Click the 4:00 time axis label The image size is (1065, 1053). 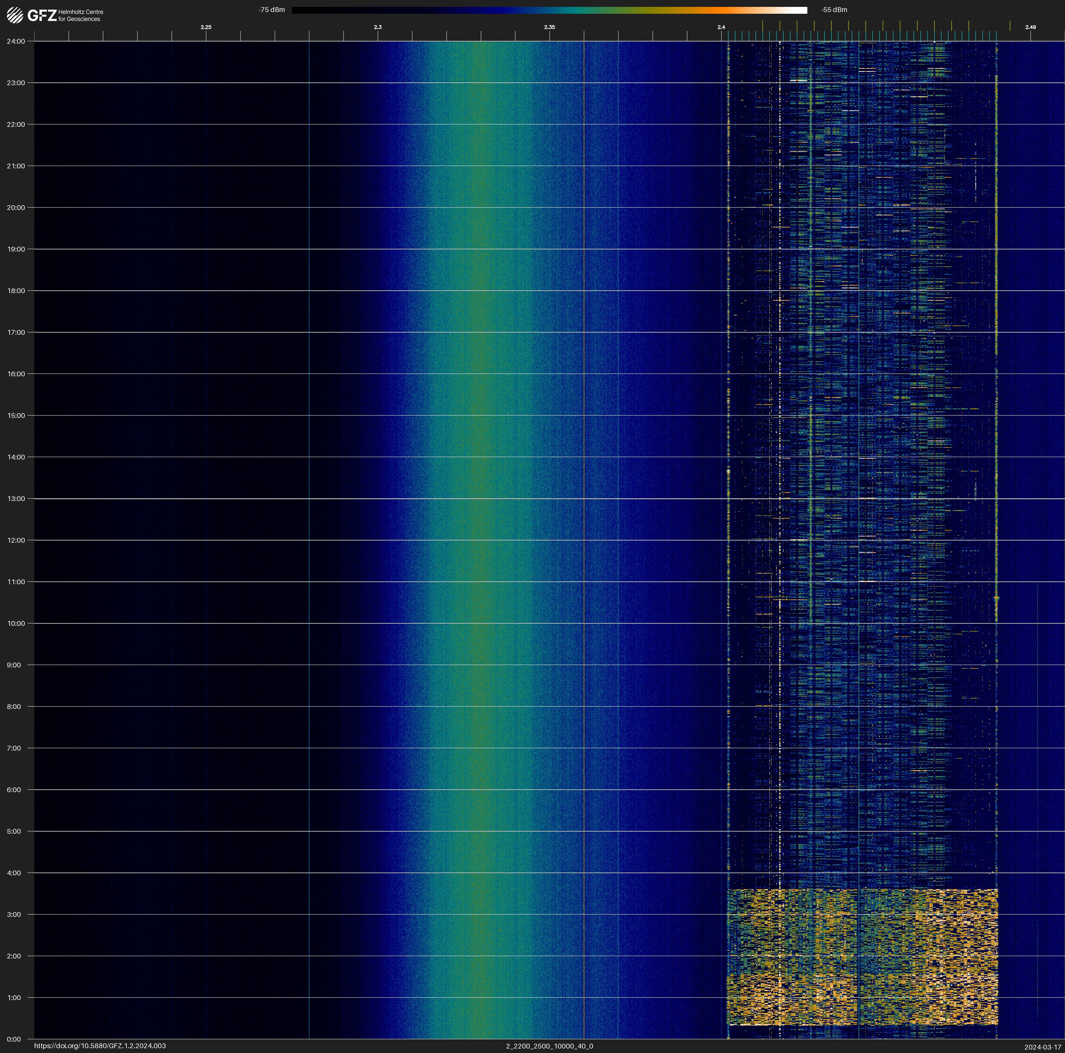14,873
